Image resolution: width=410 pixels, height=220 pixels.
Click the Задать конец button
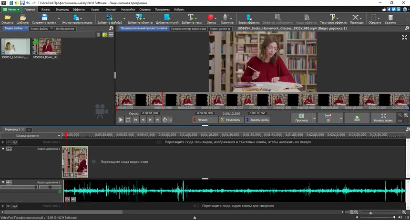pos(257,120)
